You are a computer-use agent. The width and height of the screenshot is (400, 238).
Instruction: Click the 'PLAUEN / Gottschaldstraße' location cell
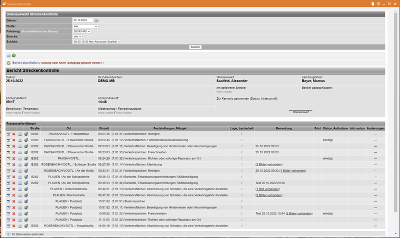(x=68, y=189)
